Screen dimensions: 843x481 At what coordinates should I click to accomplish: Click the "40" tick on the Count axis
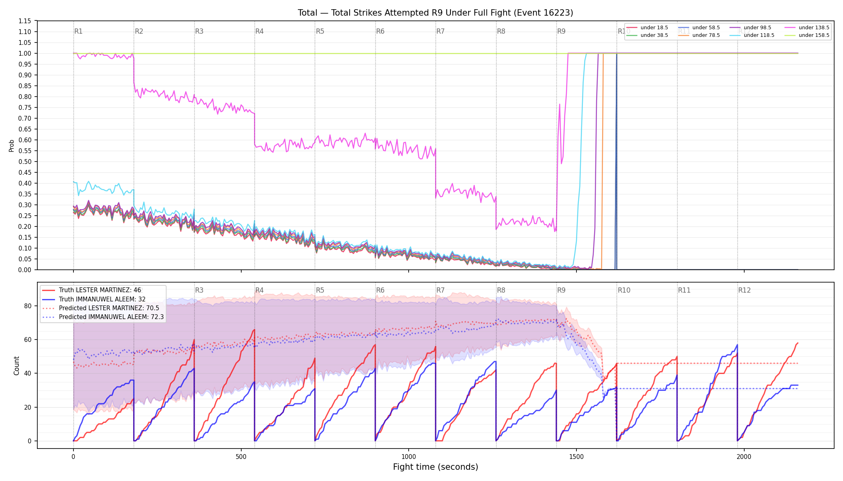point(28,373)
